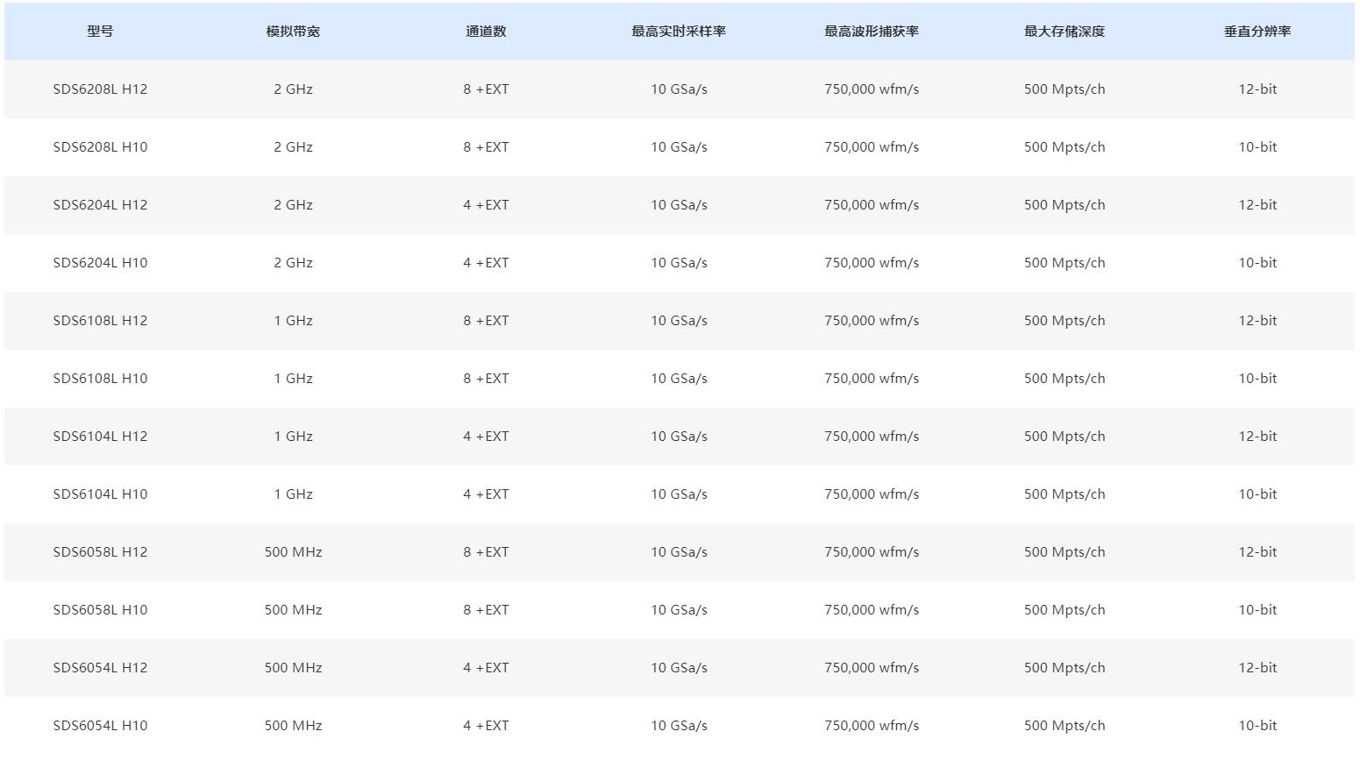The image size is (1360, 760).
Task: Select model SDS6204L H12
Action: [x=100, y=205]
